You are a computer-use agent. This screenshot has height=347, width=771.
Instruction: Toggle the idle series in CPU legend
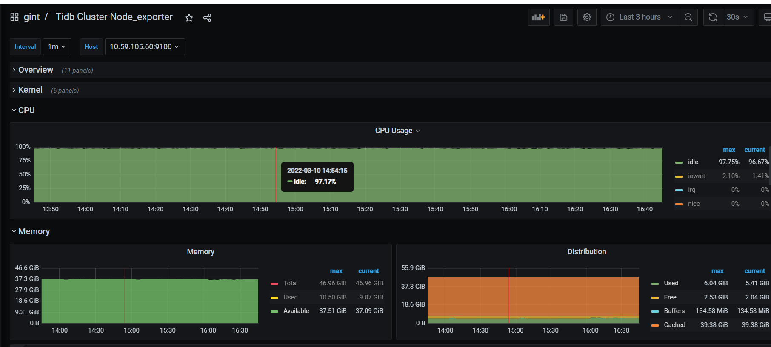click(693, 162)
